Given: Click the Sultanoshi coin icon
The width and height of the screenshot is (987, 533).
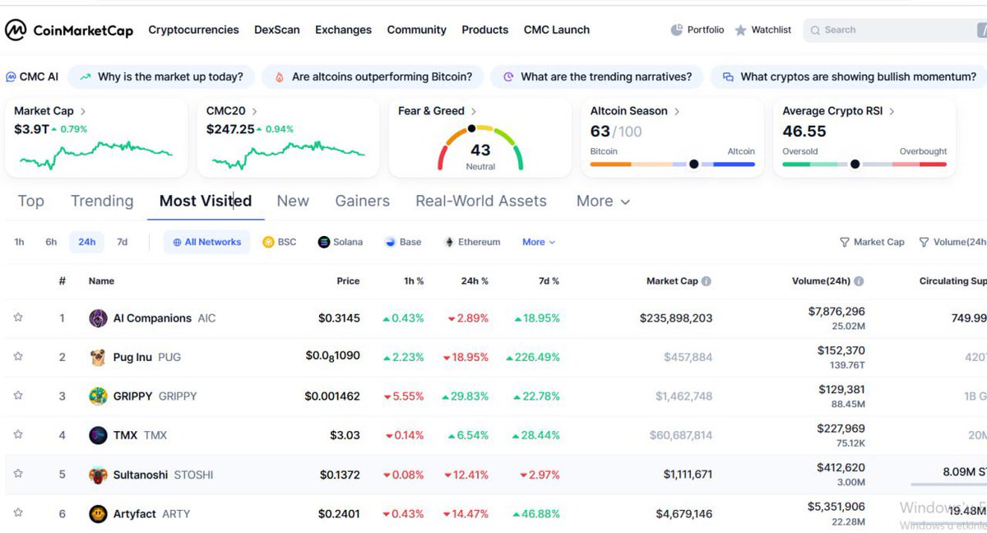Looking at the screenshot, I should point(98,475).
